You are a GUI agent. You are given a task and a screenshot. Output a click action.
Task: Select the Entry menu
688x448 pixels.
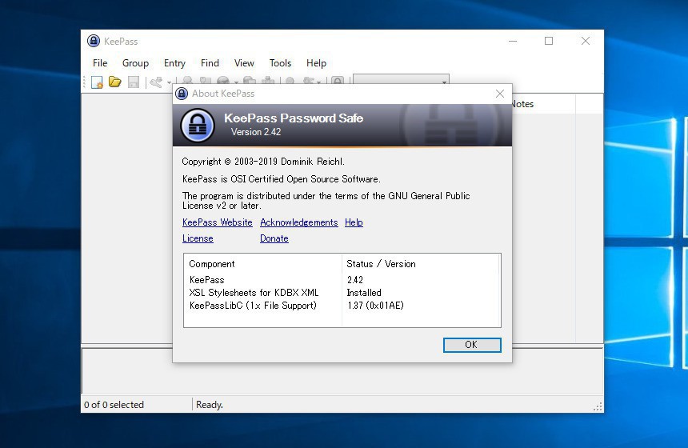(174, 63)
